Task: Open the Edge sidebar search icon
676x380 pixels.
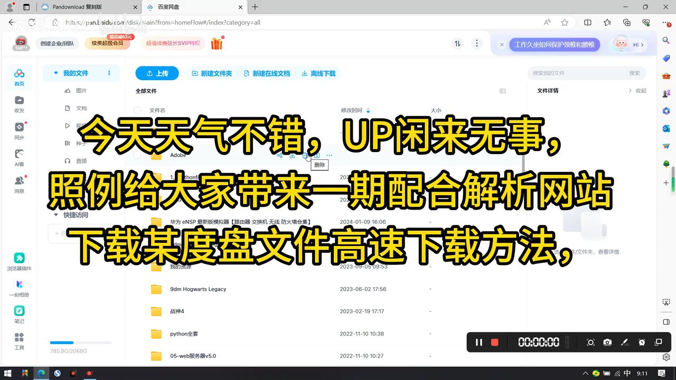Action: tap(666, 41)
